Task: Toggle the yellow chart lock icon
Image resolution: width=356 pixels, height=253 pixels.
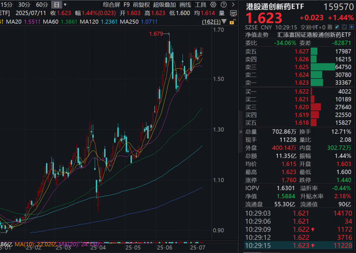Action: tap(232, 22)
